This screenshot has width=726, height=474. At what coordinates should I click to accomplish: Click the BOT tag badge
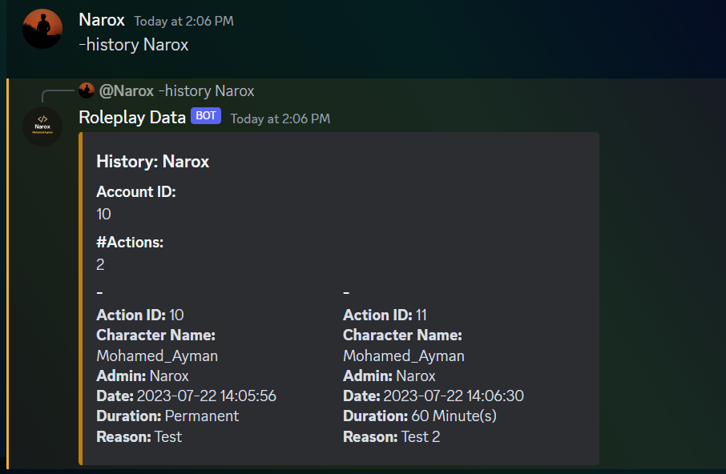(206, 116)
